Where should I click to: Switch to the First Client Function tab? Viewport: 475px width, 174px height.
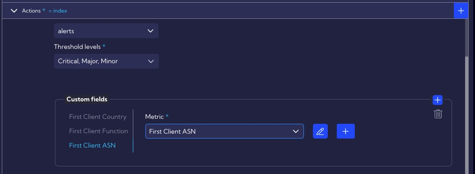coord(99,131)
